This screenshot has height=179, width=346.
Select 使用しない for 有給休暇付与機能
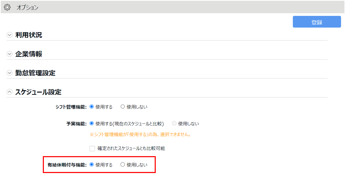[123, 165]
